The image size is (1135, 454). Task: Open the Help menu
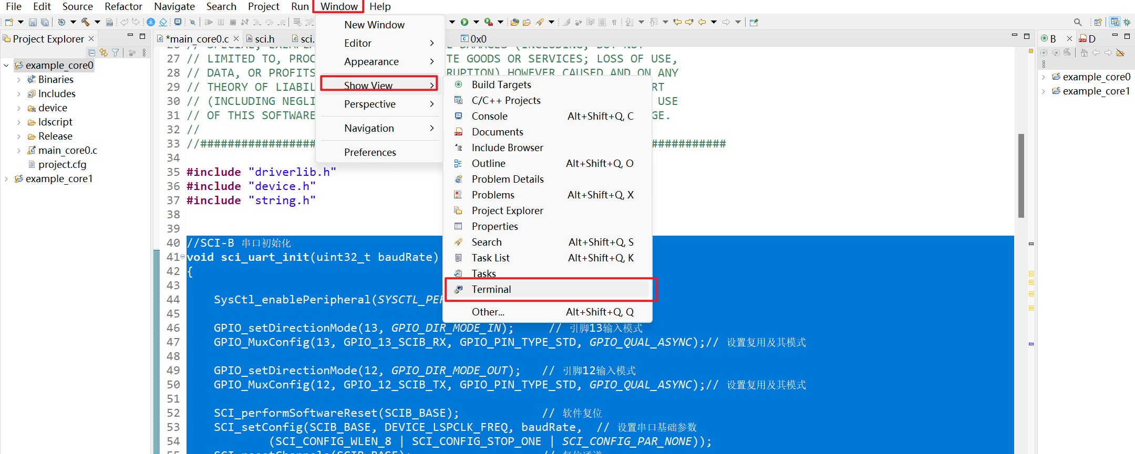pyautogui.click(x=380, y=6)
